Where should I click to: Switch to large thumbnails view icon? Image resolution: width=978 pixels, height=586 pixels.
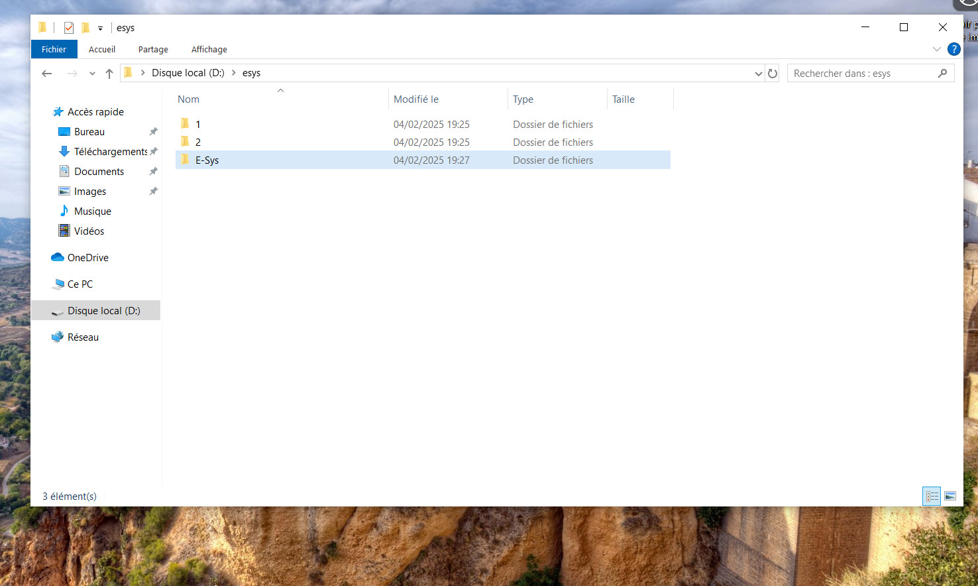tap(950, 496)
